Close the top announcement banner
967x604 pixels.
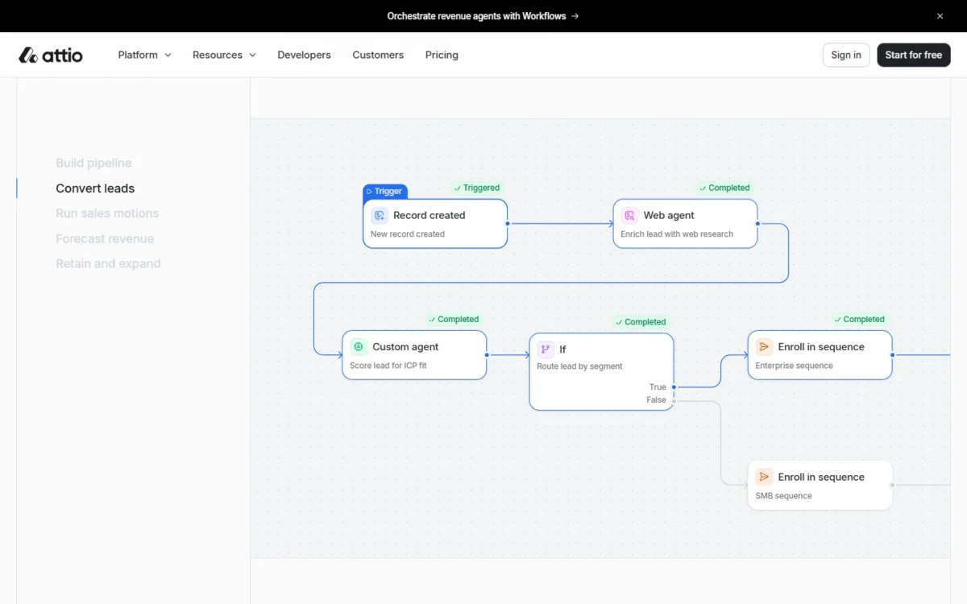940,16
